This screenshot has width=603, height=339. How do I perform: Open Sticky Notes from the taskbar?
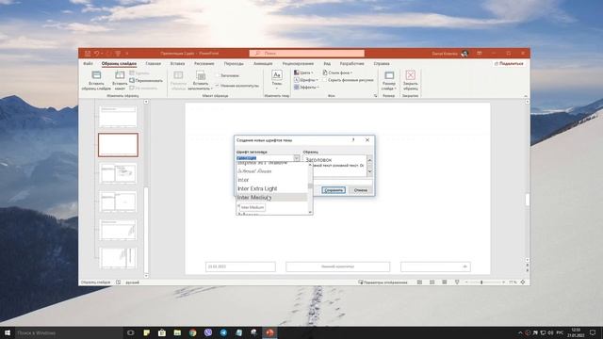(x=147, y=332)
